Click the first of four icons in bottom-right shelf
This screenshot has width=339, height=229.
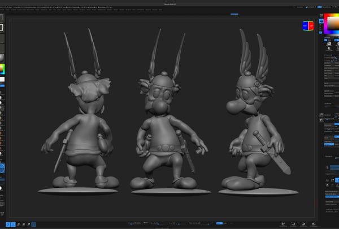coord(283,224)
